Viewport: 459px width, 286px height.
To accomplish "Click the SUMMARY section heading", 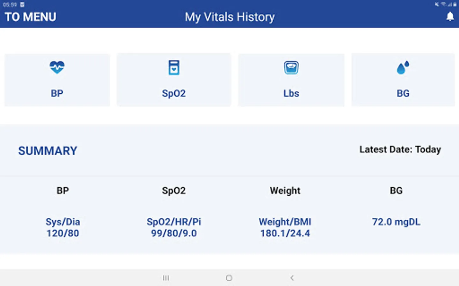I will pyautogui.click(x=48, y=151).
